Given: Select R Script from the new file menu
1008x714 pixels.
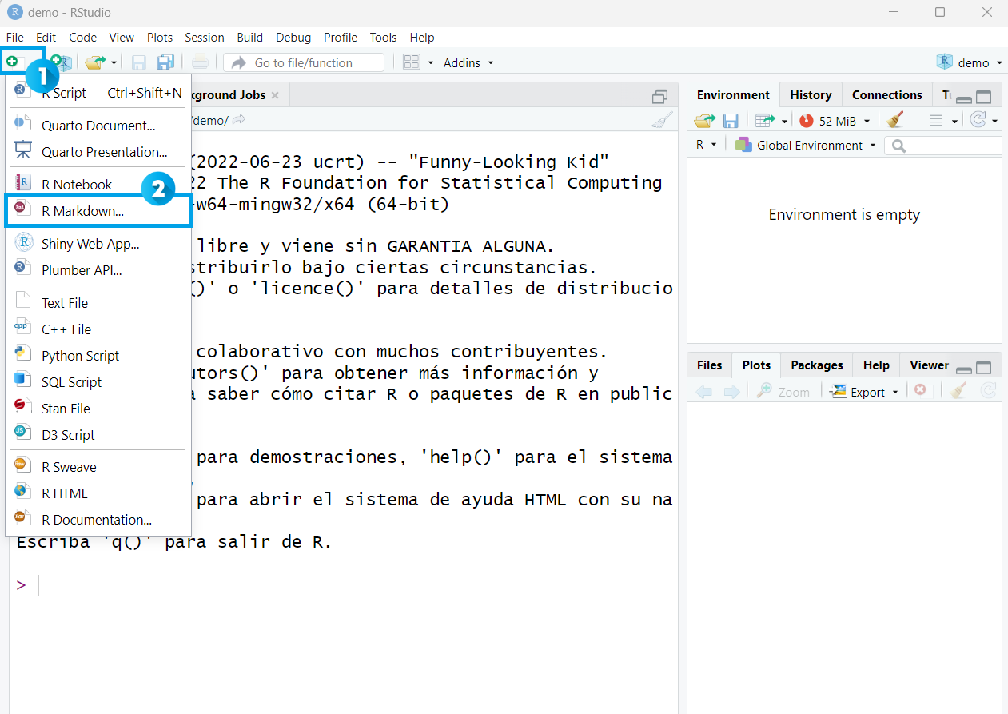Looking at the screenshot, I should click(x=98, y=93).
